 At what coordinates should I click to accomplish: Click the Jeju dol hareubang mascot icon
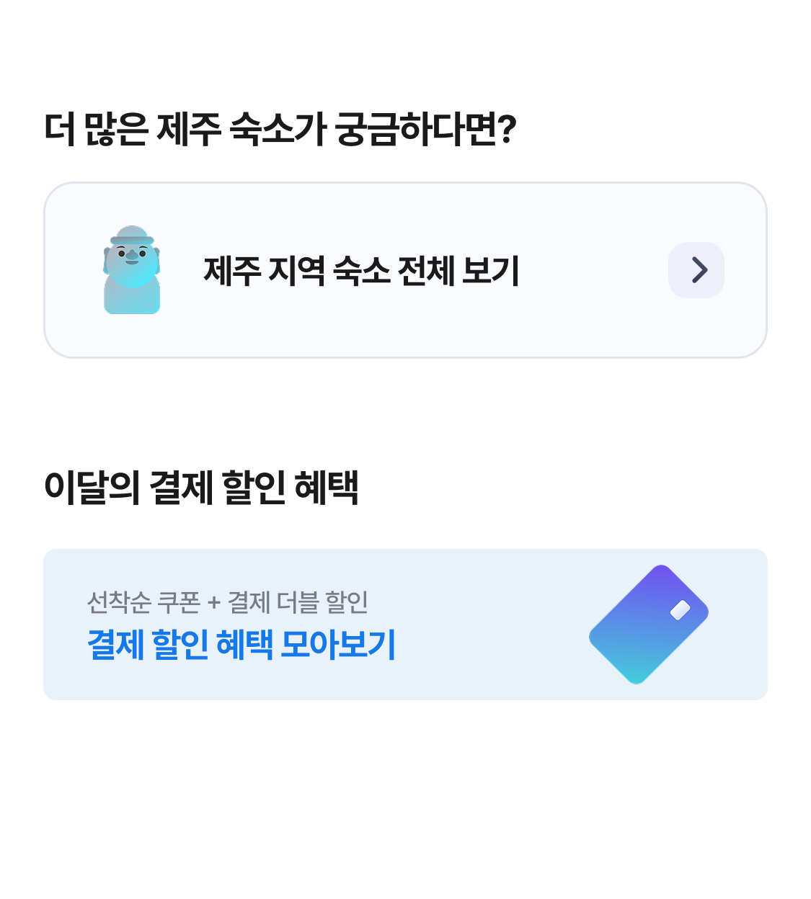(132, 270)
